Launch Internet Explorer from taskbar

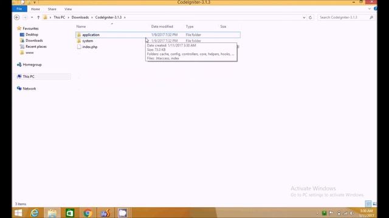(x=35, y=213)
